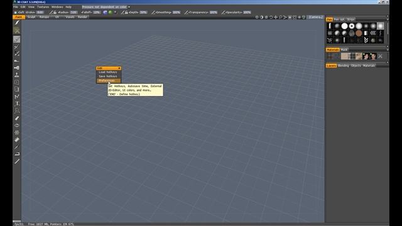Select the Mask tab
The image size is (402, 226).
click(344, 50)
